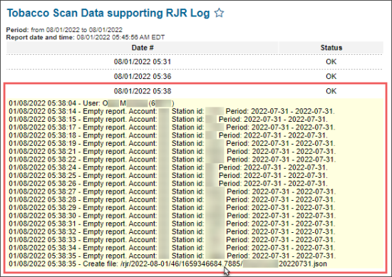Select the 05:38:17 Empty report line
392x277 pixels.
coord(172,127)
